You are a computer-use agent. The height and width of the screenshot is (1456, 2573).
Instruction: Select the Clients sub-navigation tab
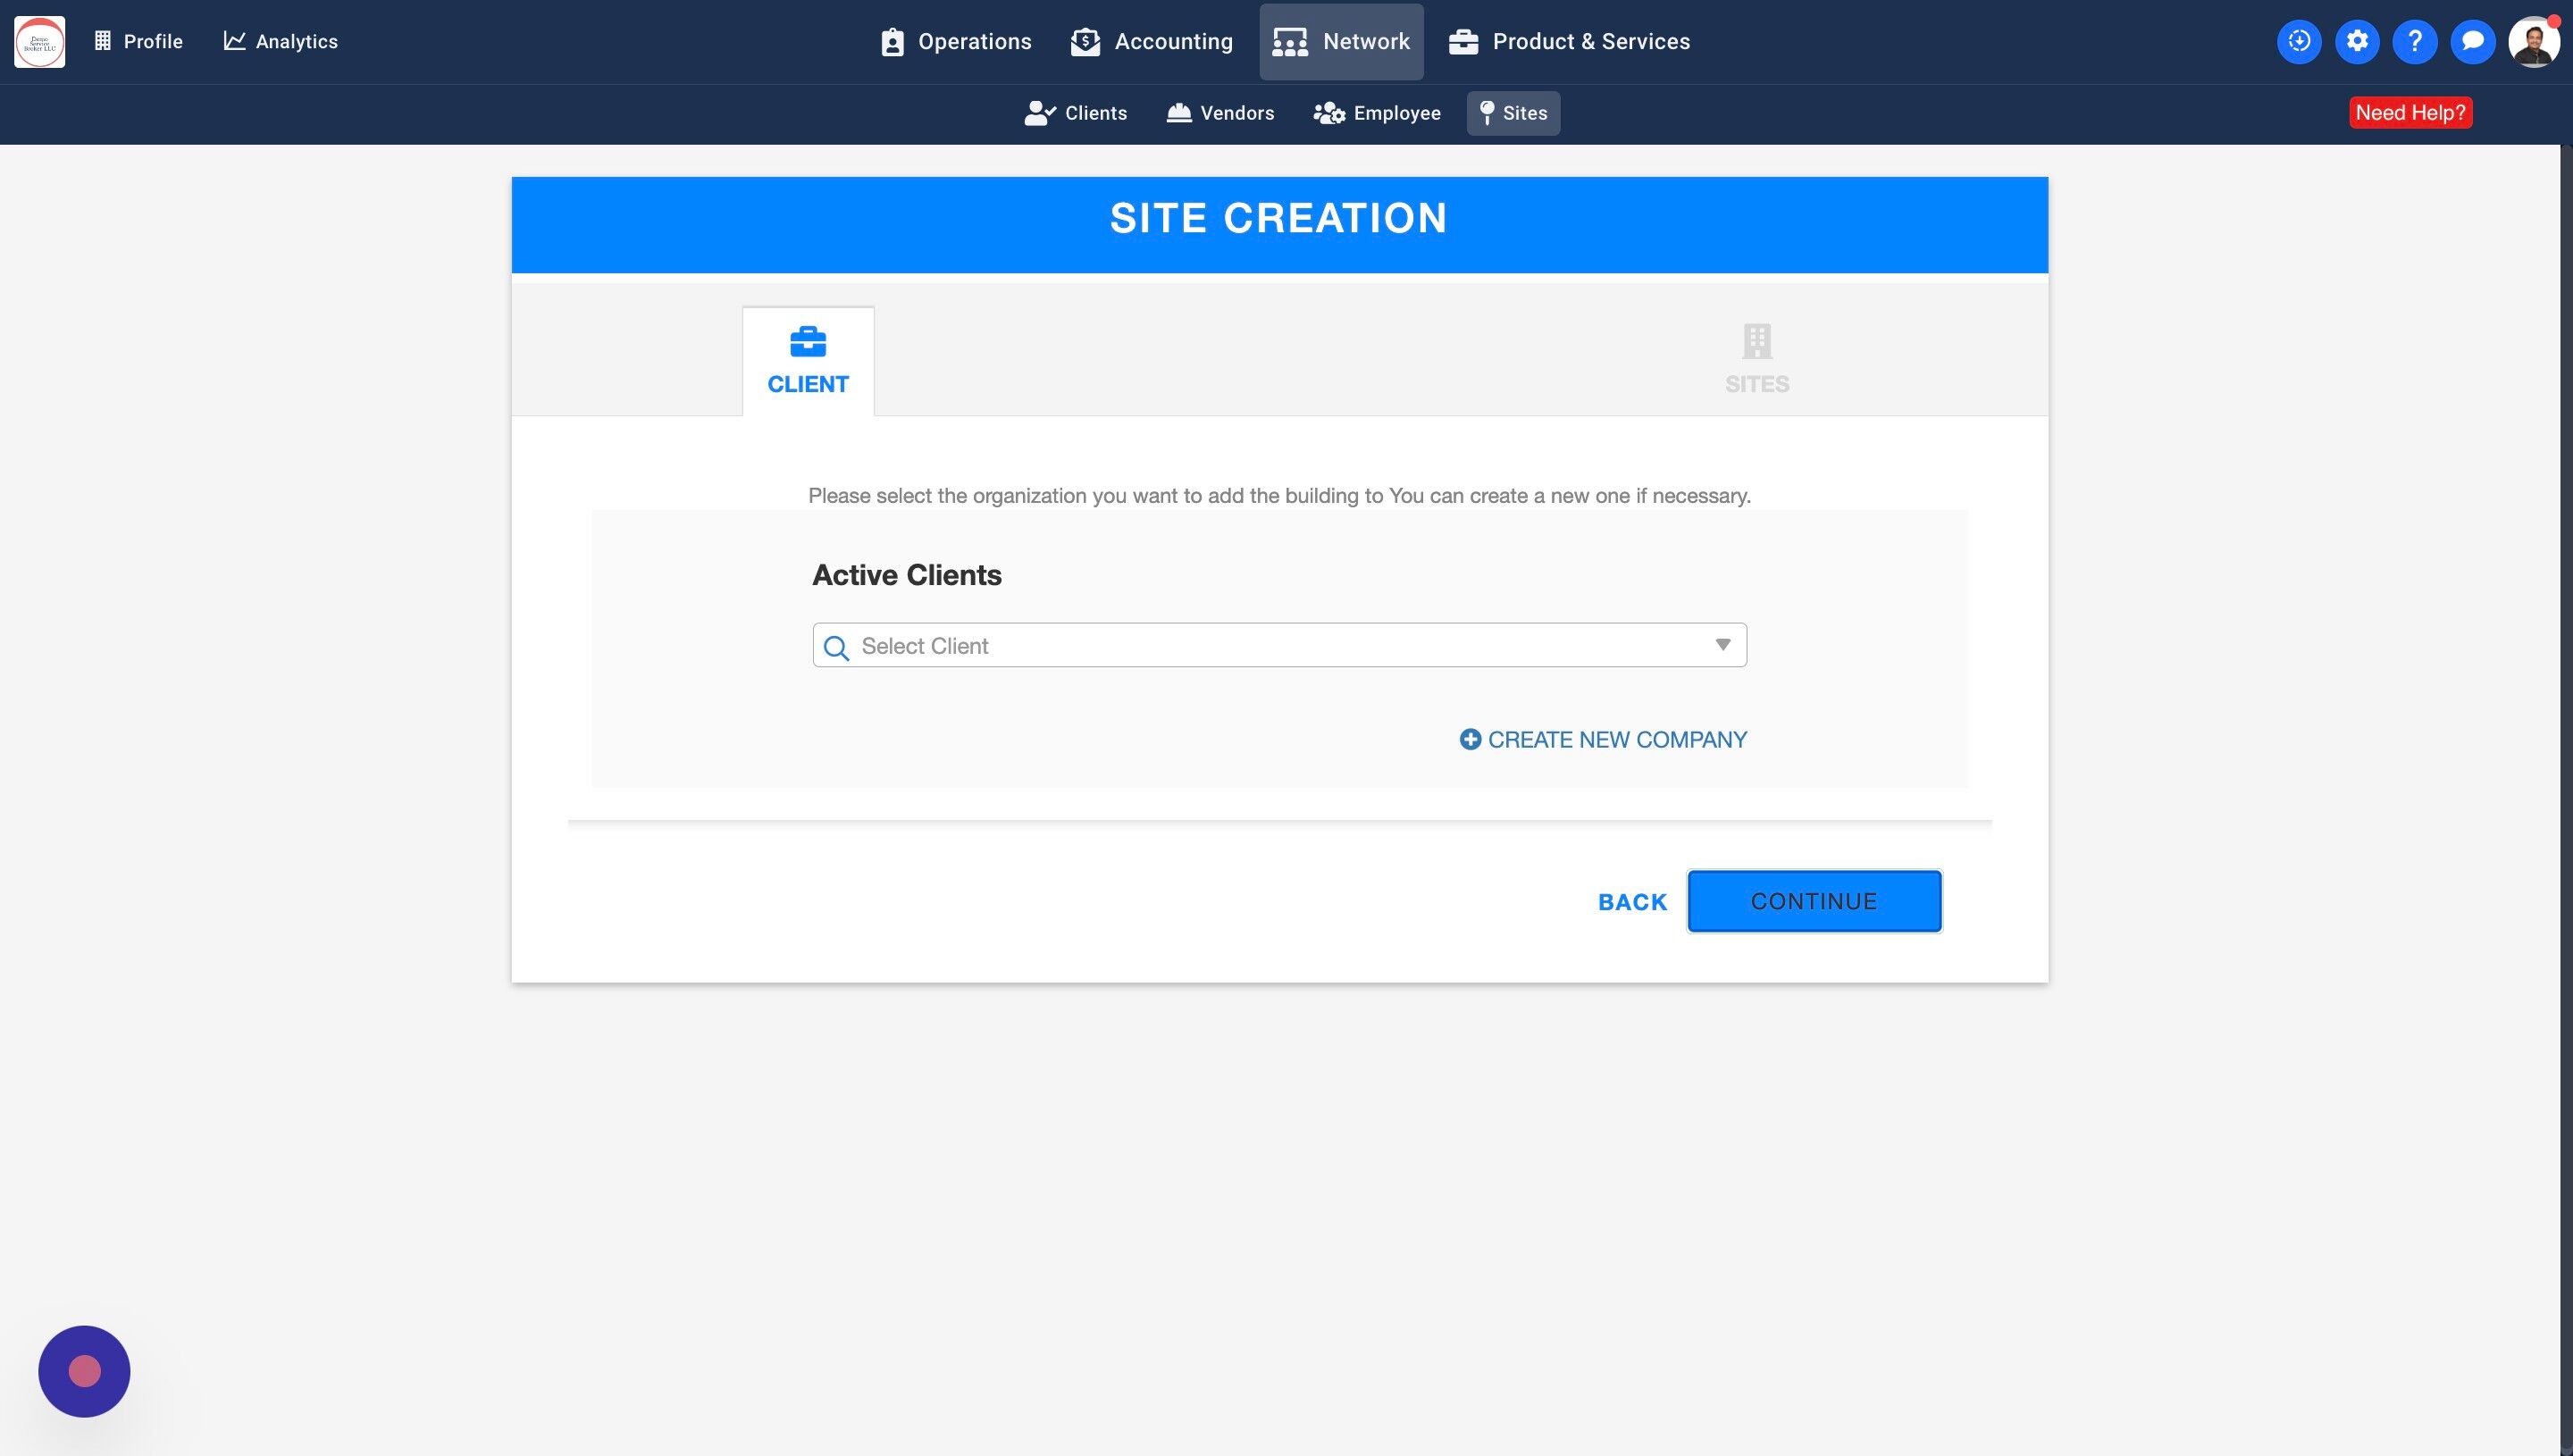point(1076,113)
